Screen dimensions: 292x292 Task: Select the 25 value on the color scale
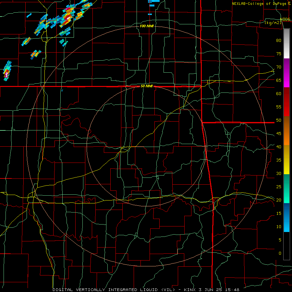(x=279, y=187)
